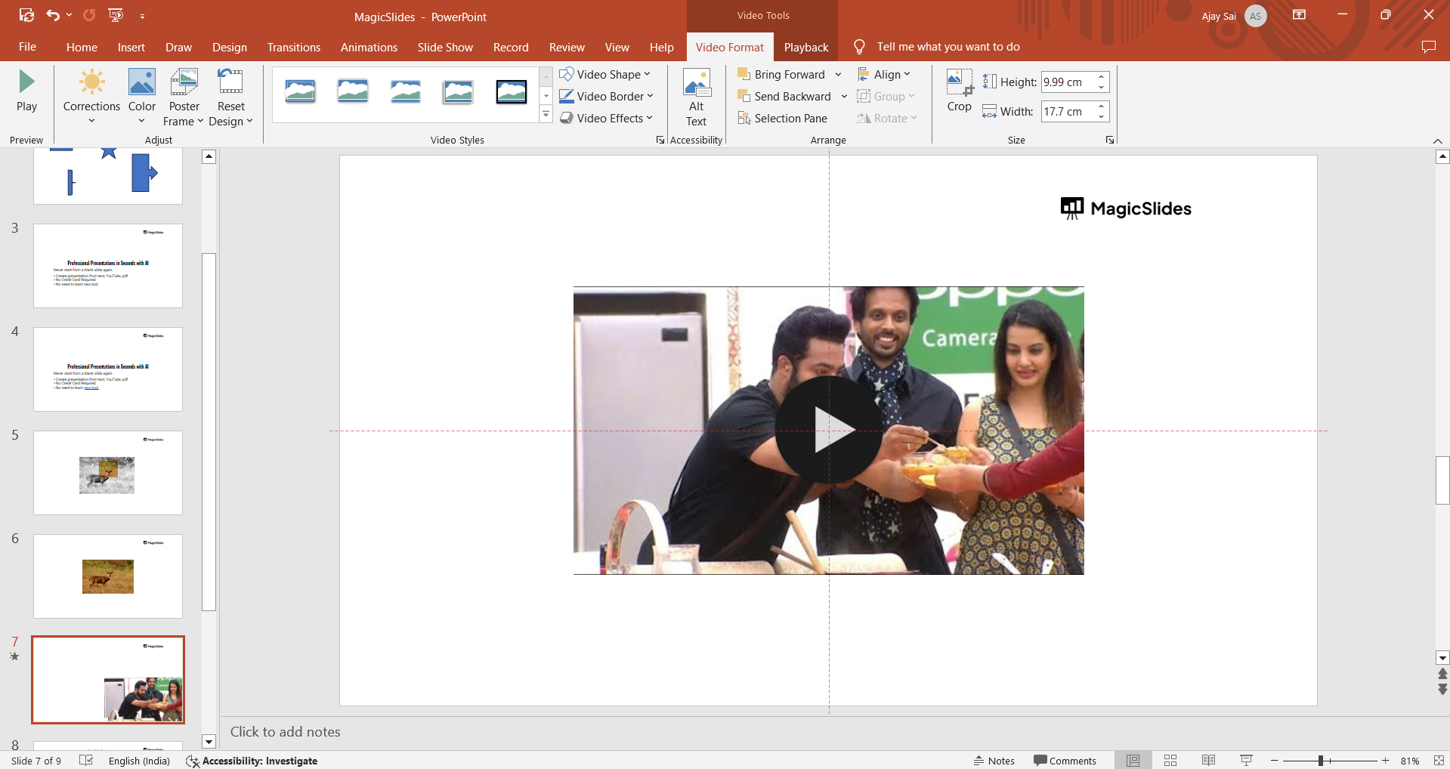Switch to Slide Sorter view
The height and width of the screenshot is (769, 1450).
[x=1170, y=761]
